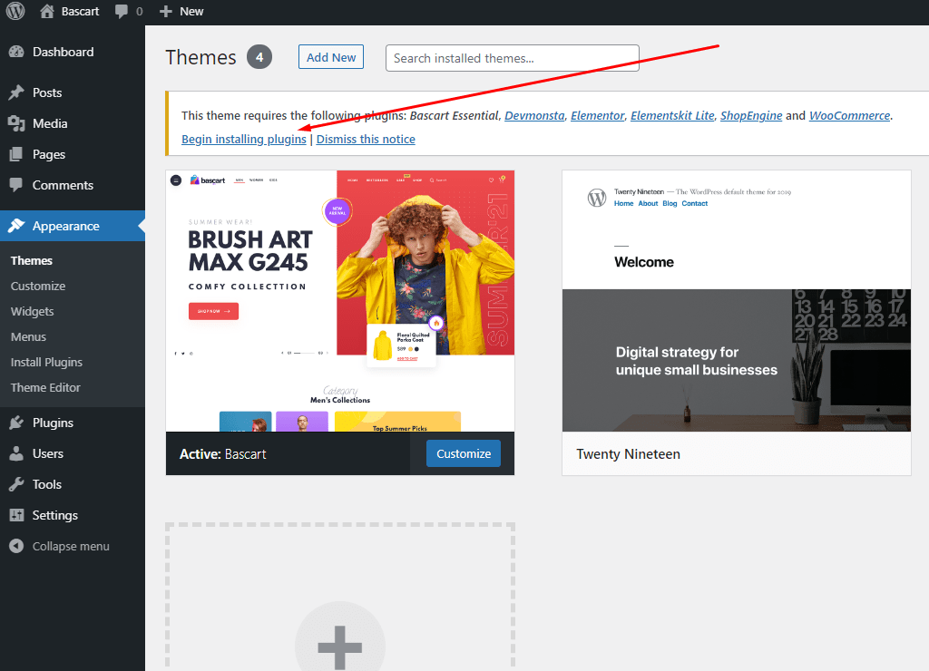This screenshot has width=929, height=671.
Task: Click the Tools wrench icon
Action: tap(16, 484)
